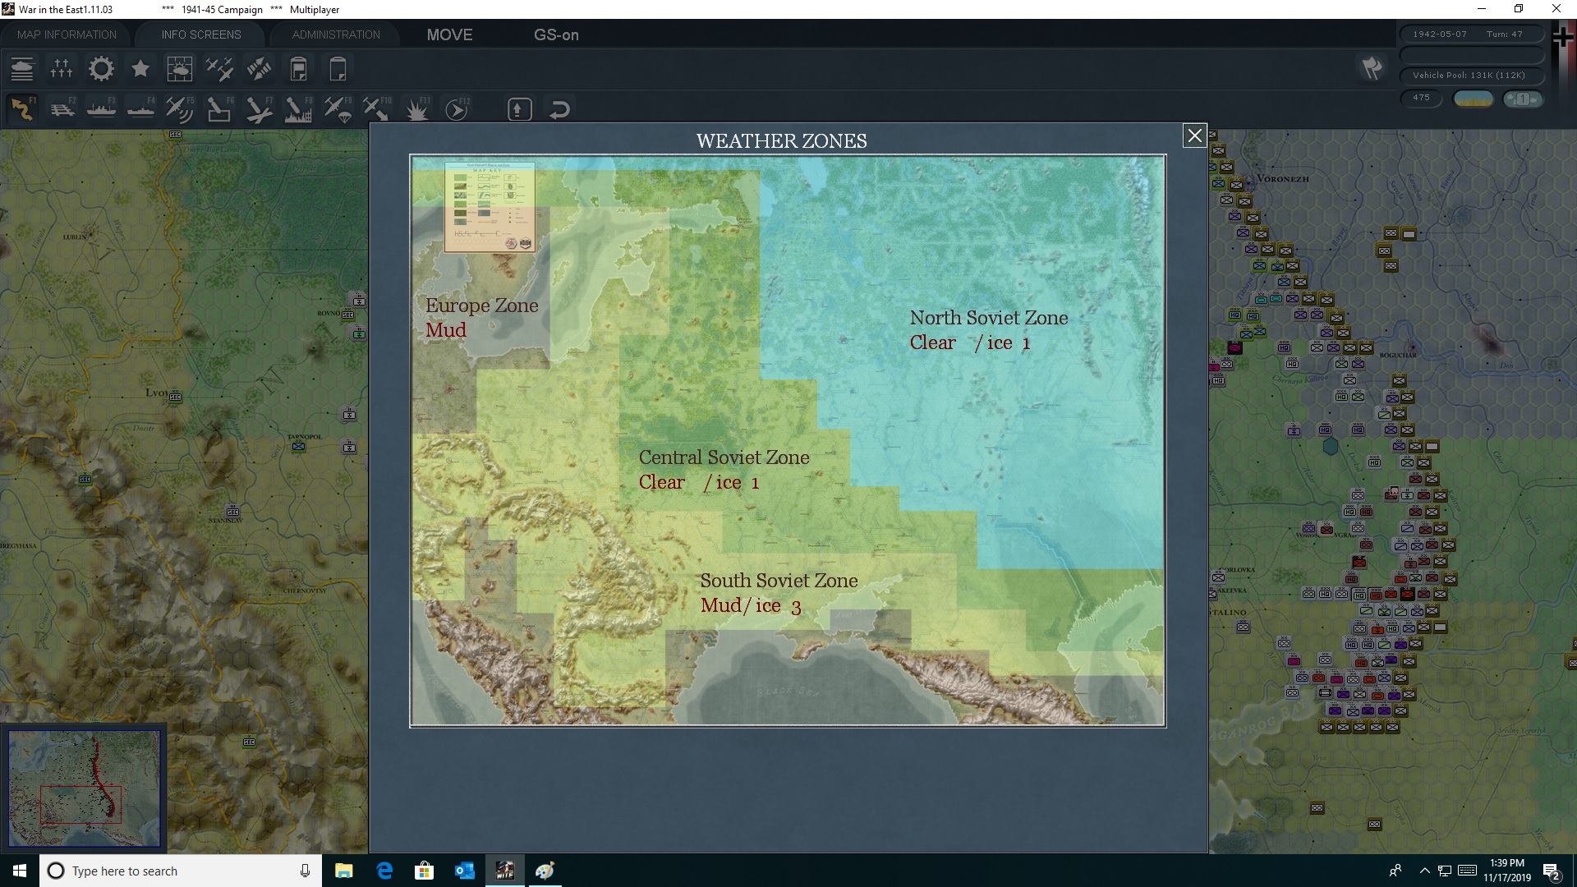Select the F11 explosion mode icon
The height and width of the screenshot is (887, 1577).
pyautogui.click(x=416, y=108)
